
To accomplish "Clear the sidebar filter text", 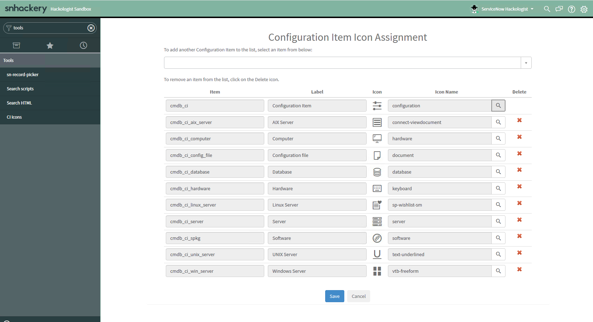I will (91, 28).
